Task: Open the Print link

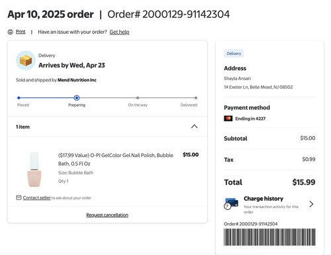Action: 21,32
